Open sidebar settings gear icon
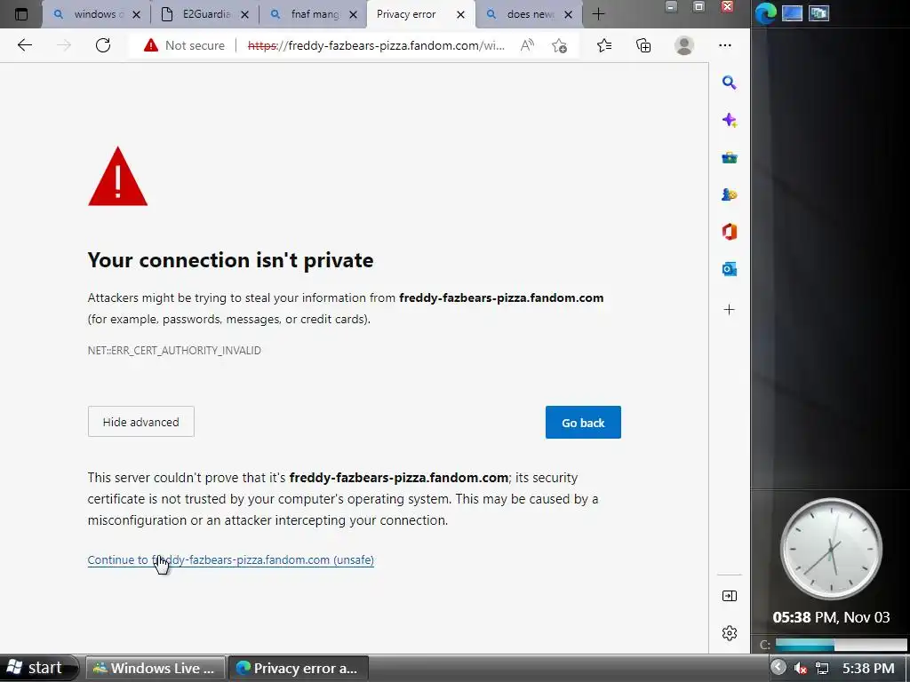The image size is (910, 682). [x=729, y=632]
